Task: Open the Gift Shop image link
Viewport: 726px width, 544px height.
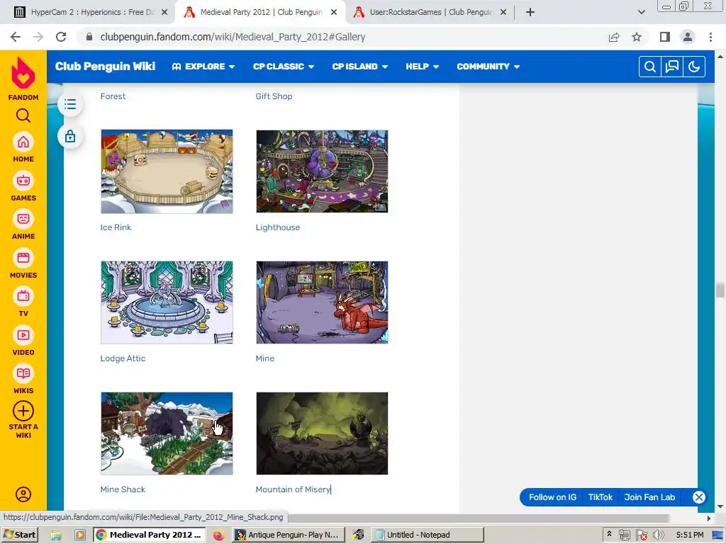Action: point(274,96)
